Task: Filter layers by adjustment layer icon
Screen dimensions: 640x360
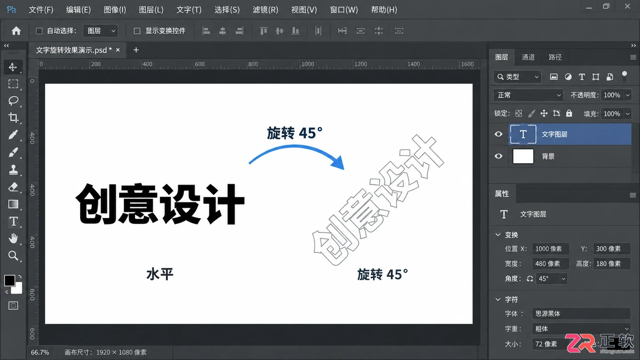Action: pyautogui.click(x=568, y=77)
